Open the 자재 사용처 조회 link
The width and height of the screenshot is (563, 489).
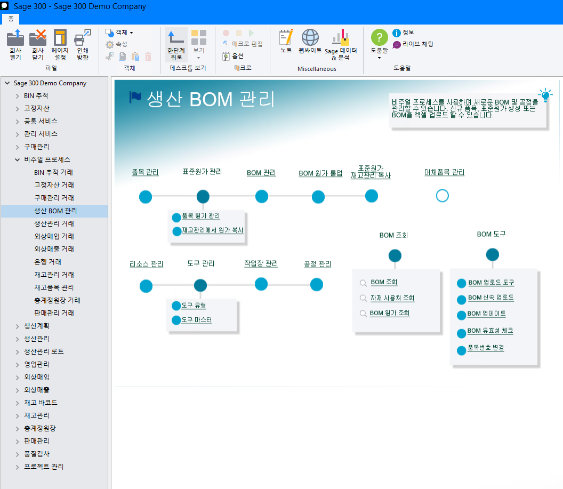[392, 298]
